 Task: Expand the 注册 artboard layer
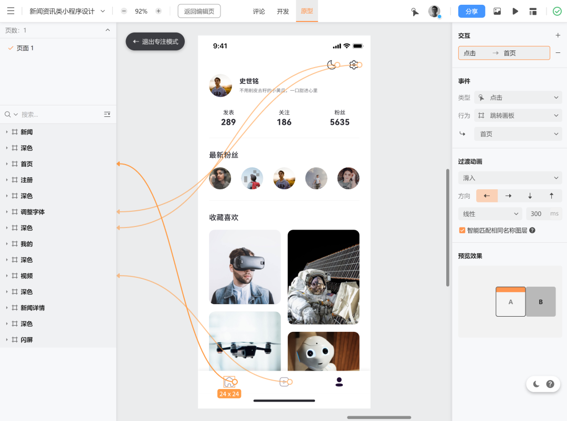[6, 180]
